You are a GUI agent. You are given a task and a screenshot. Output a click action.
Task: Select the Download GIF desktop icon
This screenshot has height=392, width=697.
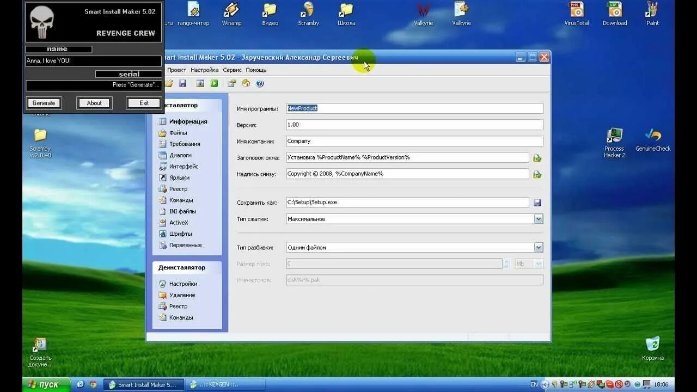pos(615,14)
